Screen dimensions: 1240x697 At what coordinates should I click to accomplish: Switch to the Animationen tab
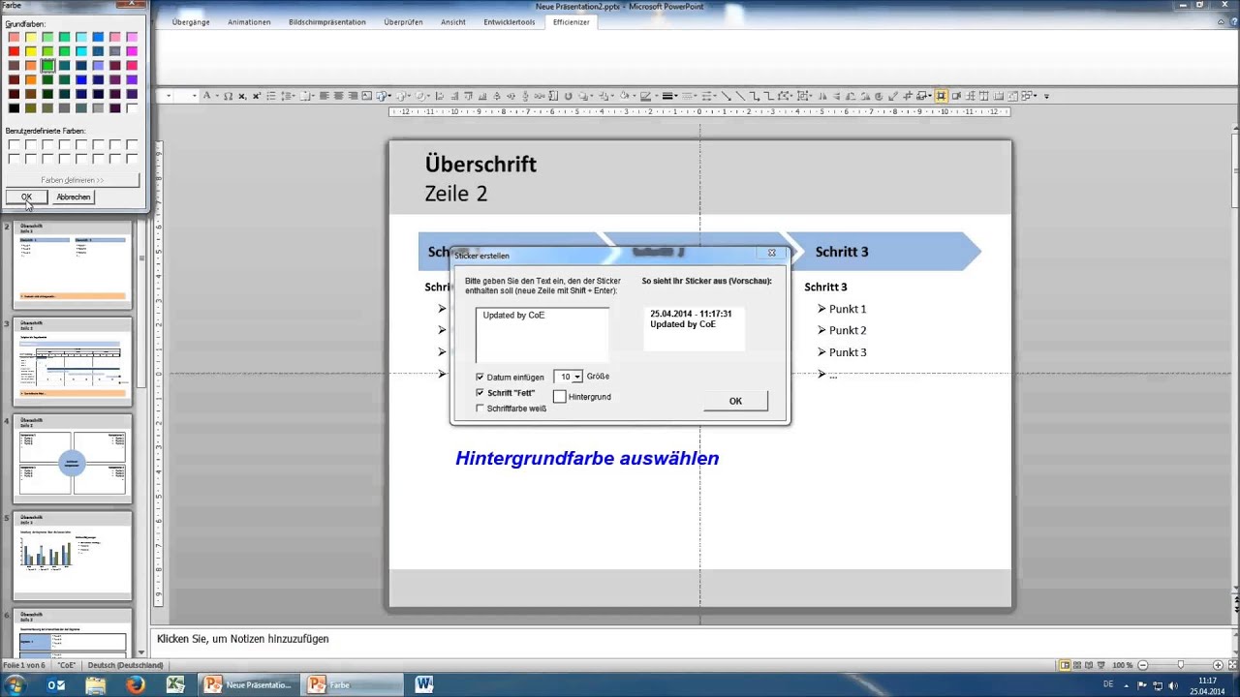[x=249, y=22]
